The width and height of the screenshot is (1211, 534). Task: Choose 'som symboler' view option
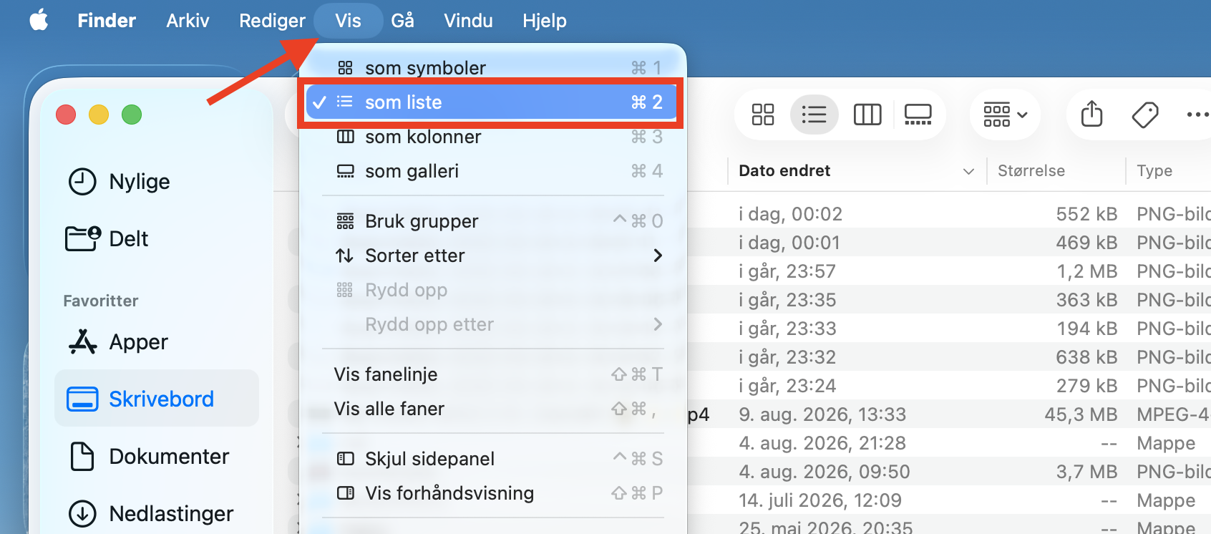[x=492, y=68]
